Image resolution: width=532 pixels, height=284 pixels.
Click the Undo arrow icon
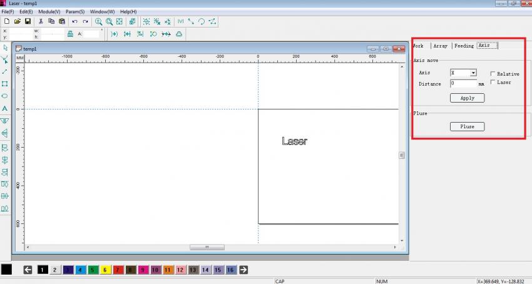pyautogui.click(x=74, y=21)
